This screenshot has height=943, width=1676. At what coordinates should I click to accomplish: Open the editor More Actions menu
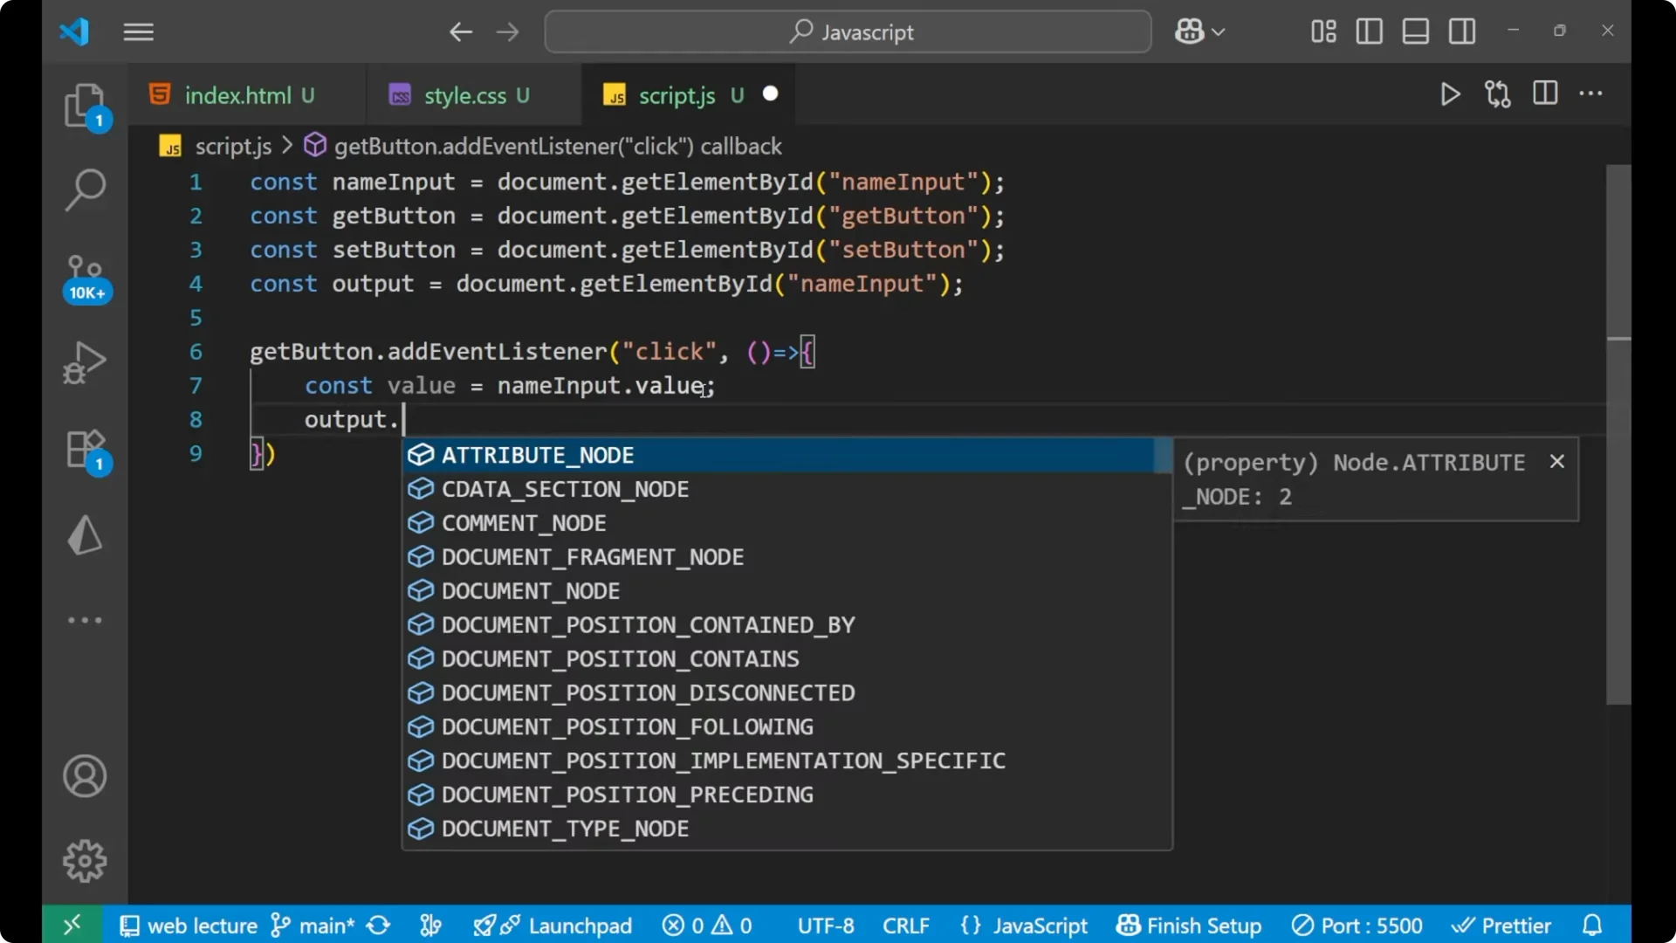1592,94
